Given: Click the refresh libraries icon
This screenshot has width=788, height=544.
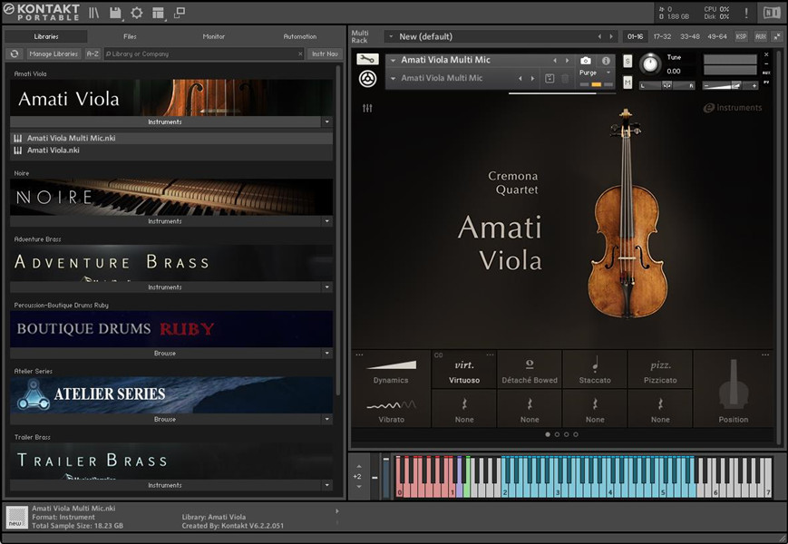Looking at the screenshot, I should 15,54.
